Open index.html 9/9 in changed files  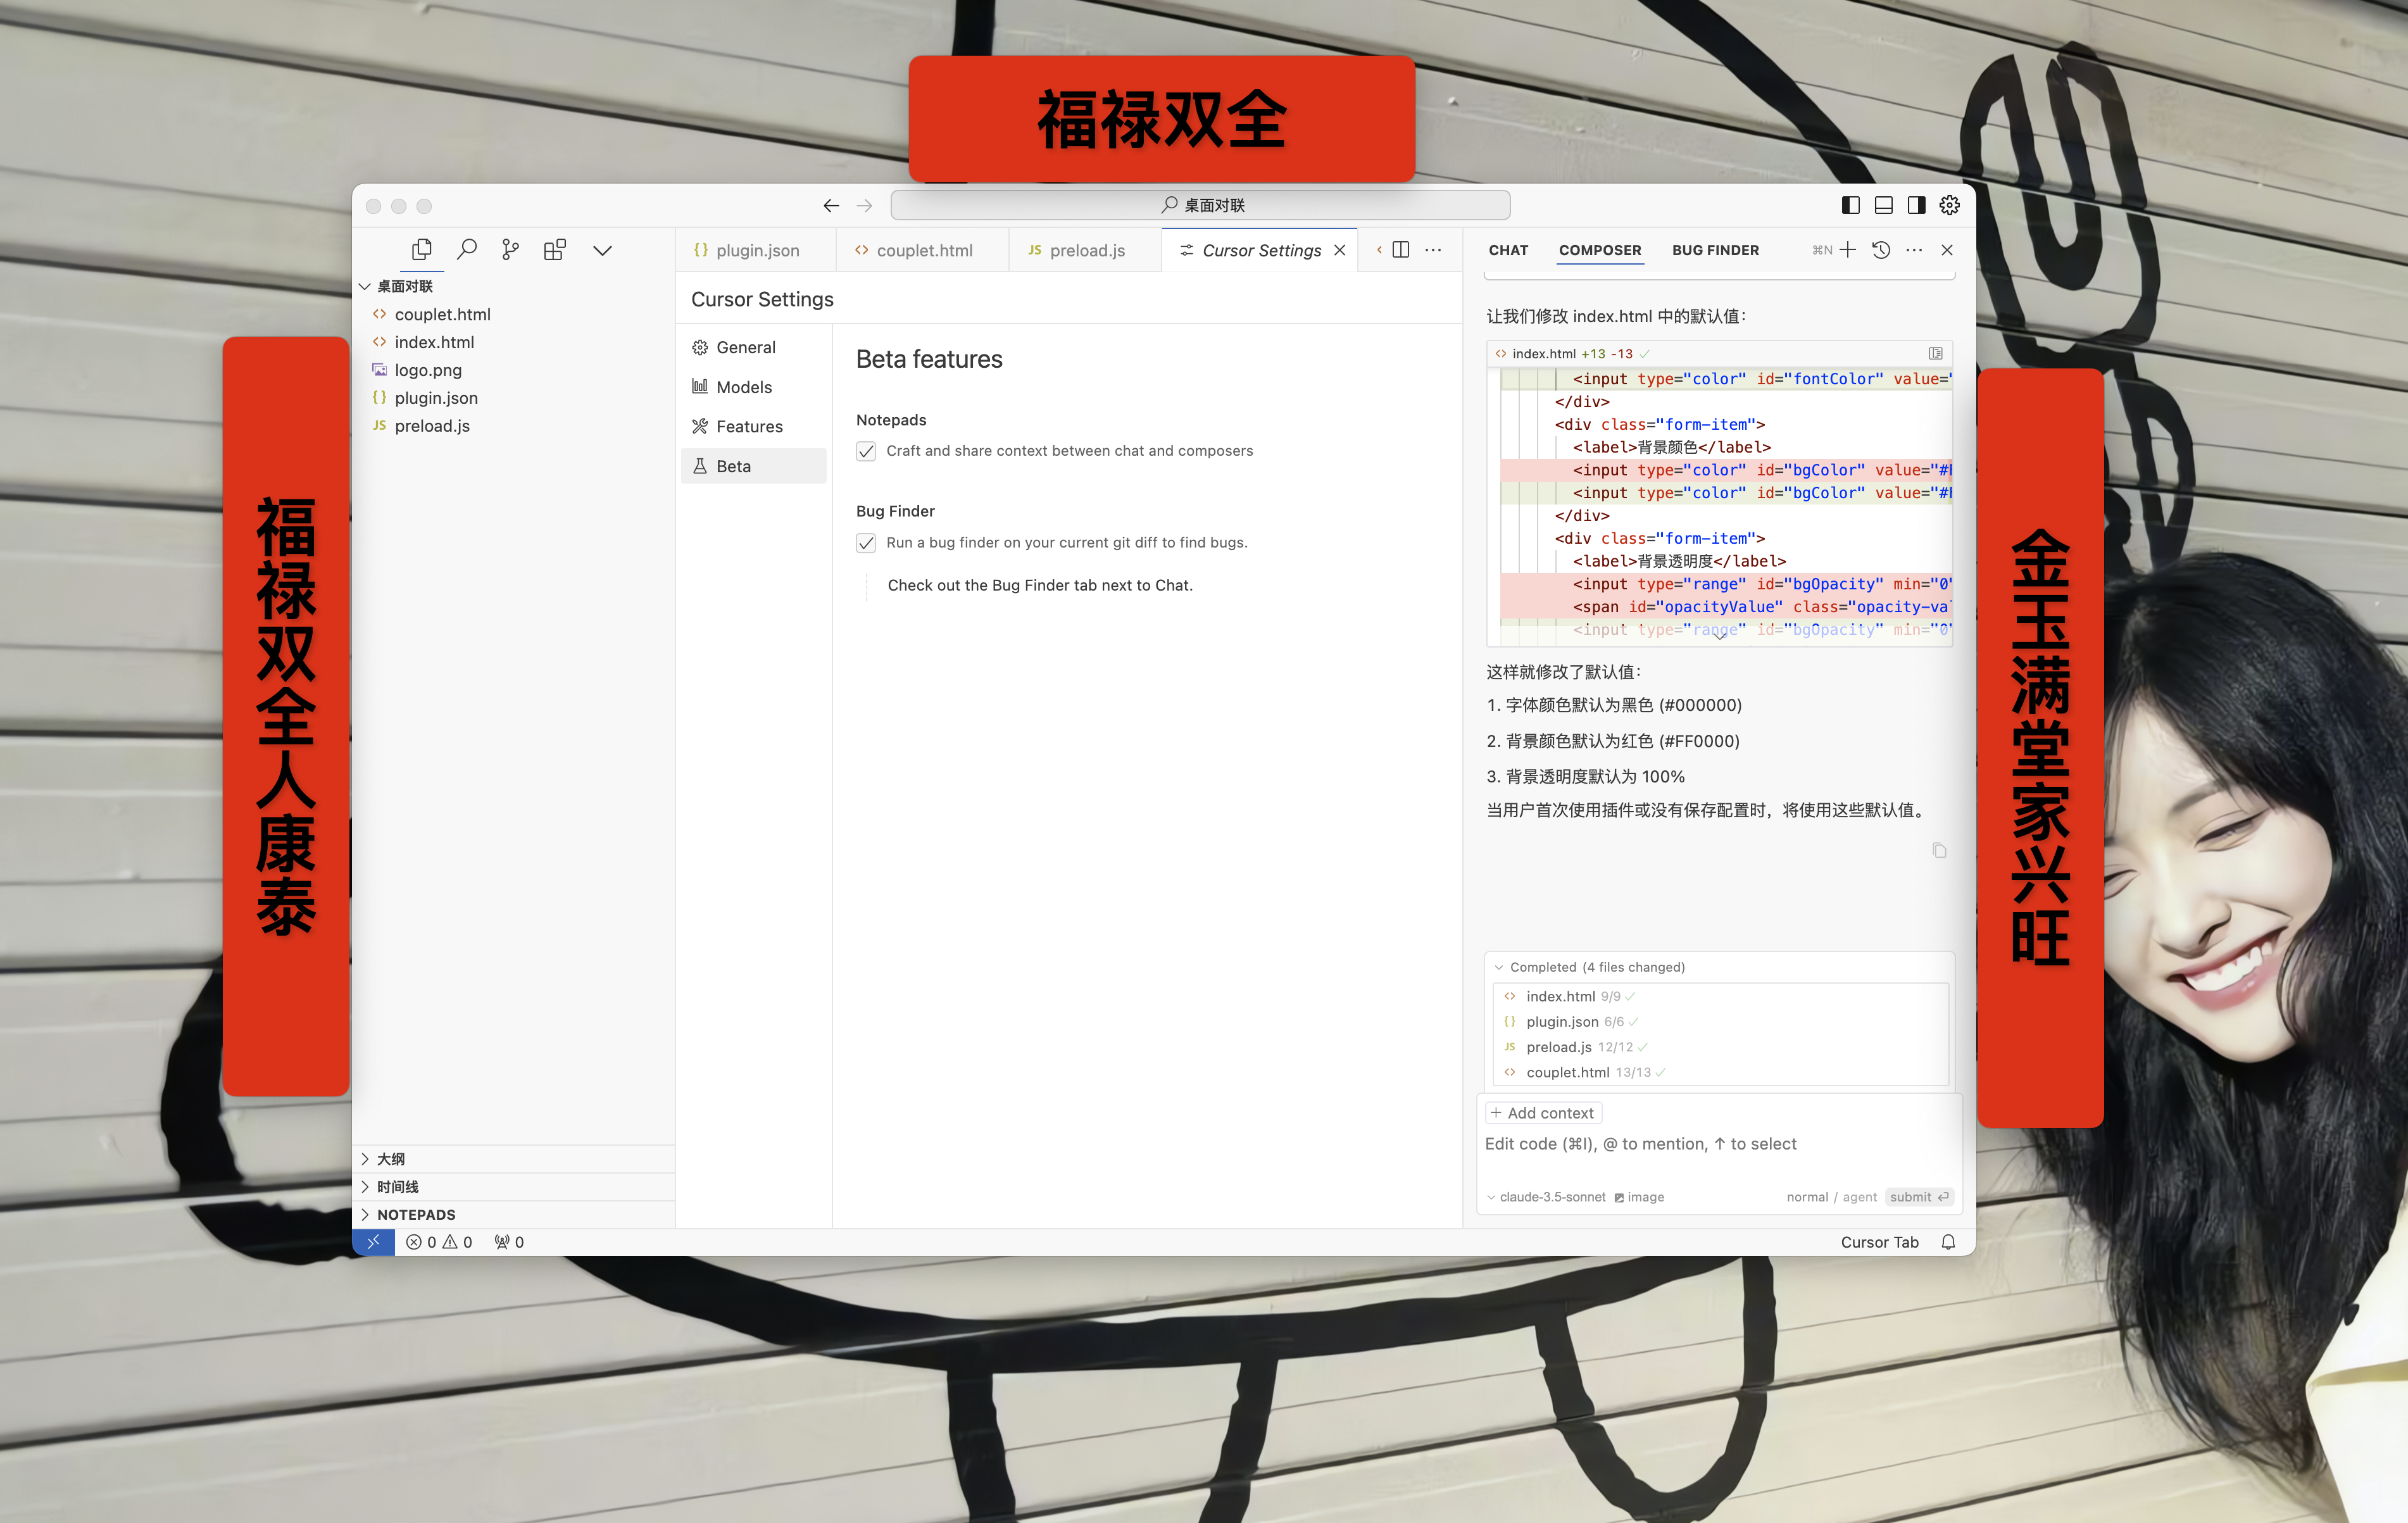1720,997
